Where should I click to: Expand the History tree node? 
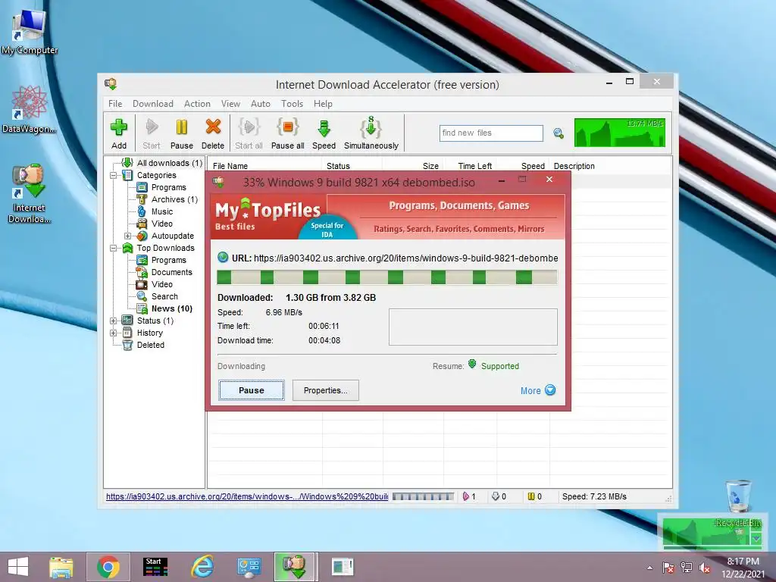click(114, 333)
